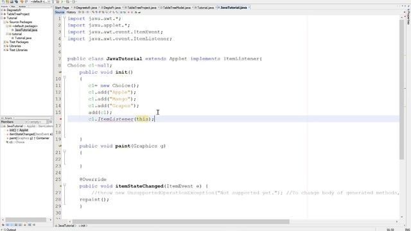411x231 pixels.
Task: Click the Undo toolbar icon
Action: pos(22,1)
